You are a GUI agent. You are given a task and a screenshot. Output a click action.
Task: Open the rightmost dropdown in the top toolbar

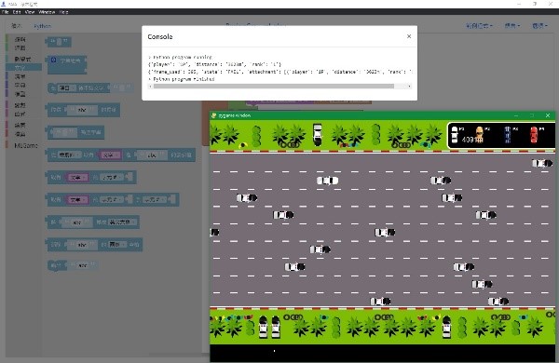click(x=539, y=26)
